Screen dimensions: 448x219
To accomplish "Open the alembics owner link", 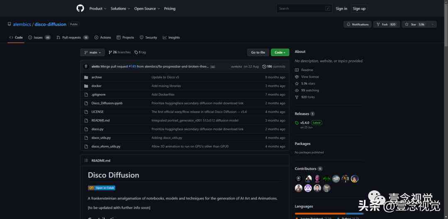I will click(22, 25).
